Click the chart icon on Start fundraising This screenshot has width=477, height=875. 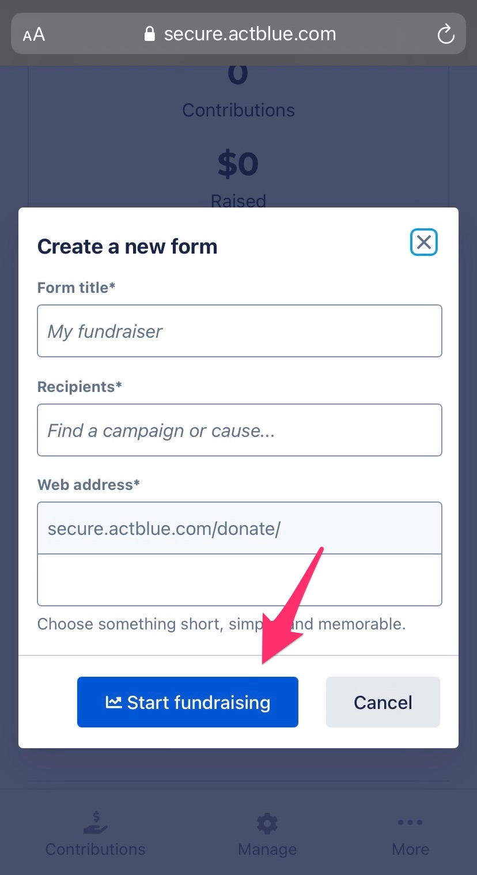(113, 702)
